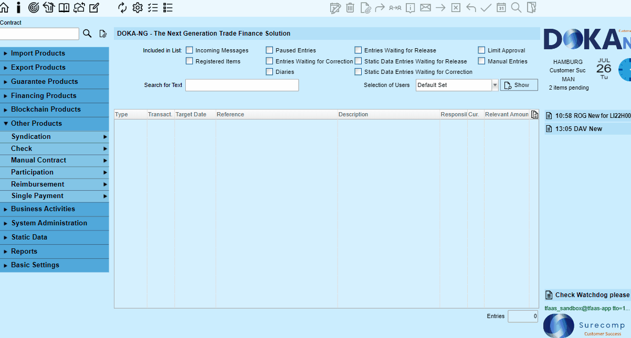Viewport: 631px width, 338px height.
Task: Expand the Import Products section
Action: click(x=37, y=53)
